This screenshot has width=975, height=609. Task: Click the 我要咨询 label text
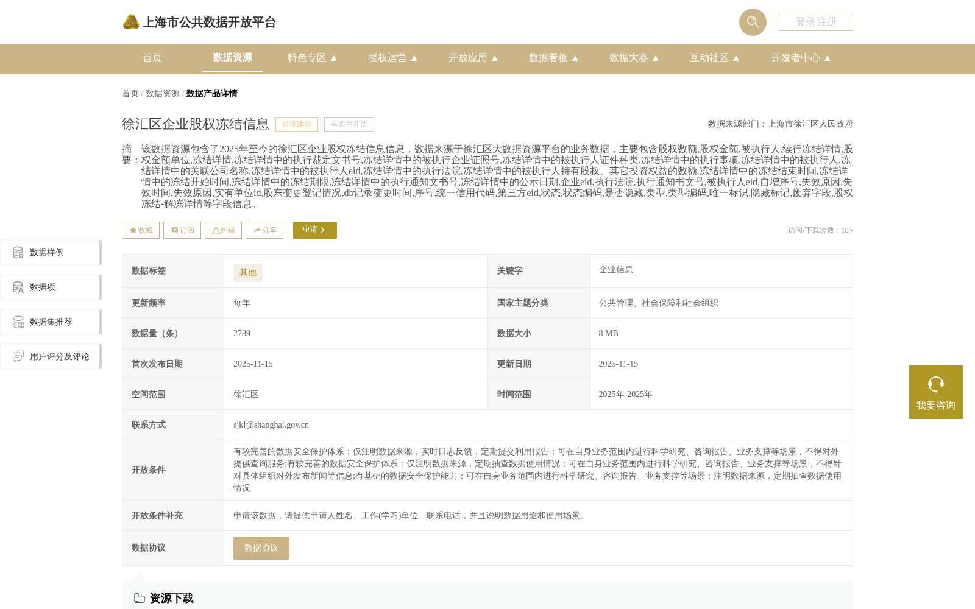[936, 406]
